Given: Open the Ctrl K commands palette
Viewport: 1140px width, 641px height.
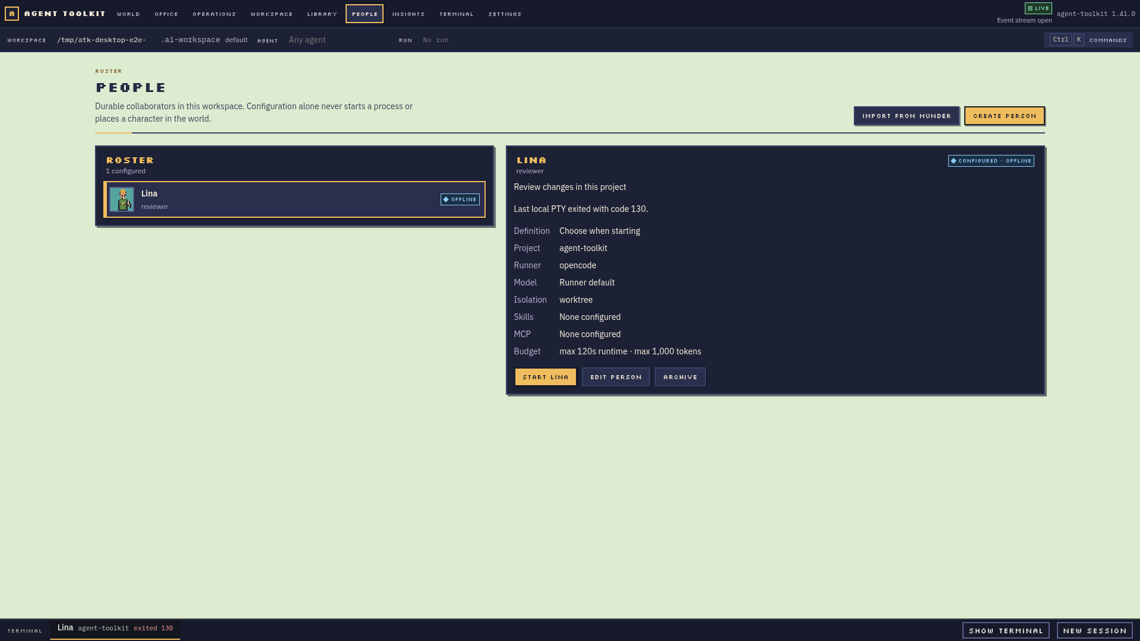Looking at the screenshot, I should [x=1088, y=40].
